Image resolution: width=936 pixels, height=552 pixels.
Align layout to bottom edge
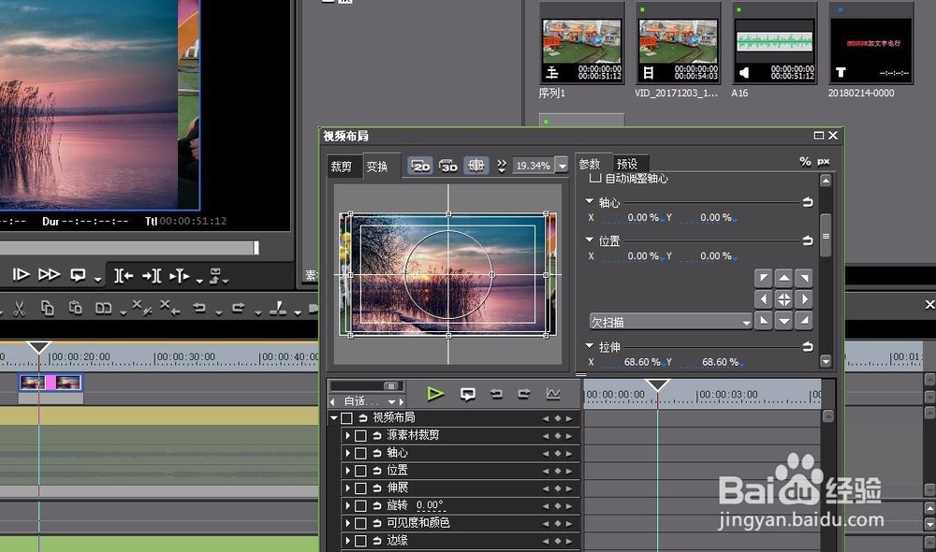[783, 321]
